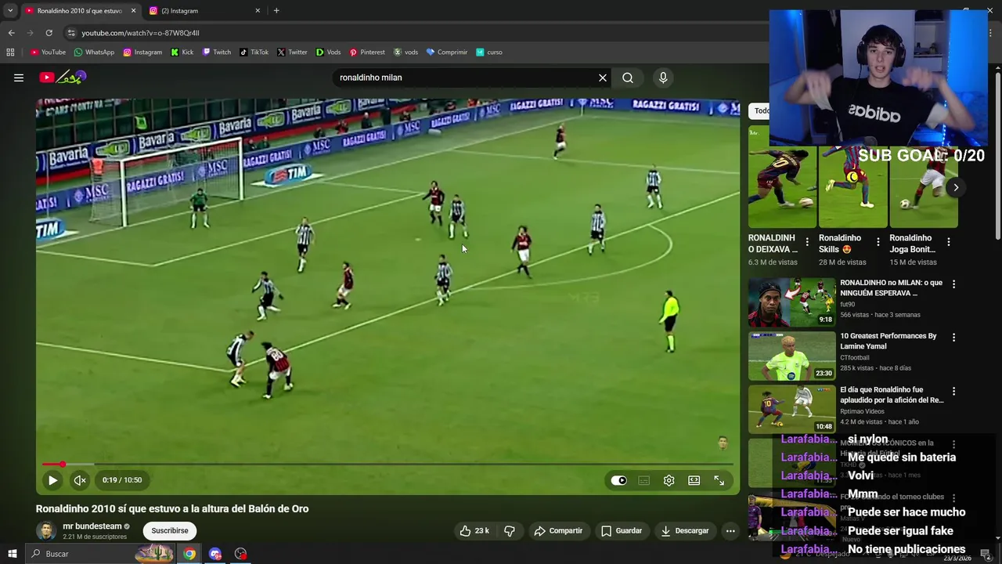Click the taskbar Buscar search box

(100, 554)
